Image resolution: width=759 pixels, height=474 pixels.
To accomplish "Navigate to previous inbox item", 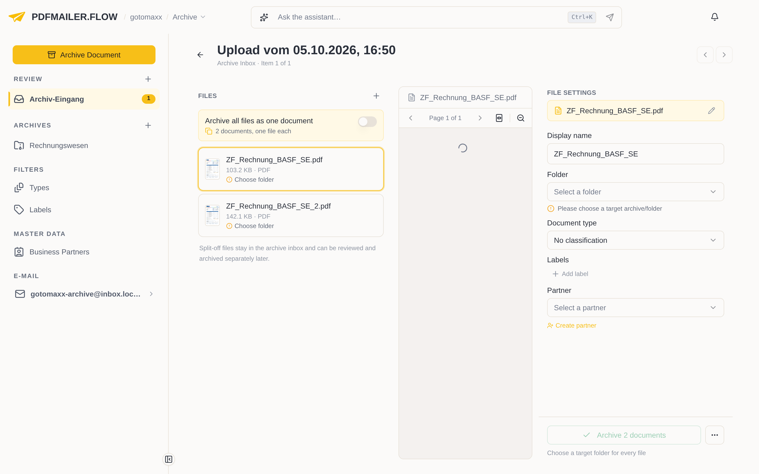I will coord(705,55).
